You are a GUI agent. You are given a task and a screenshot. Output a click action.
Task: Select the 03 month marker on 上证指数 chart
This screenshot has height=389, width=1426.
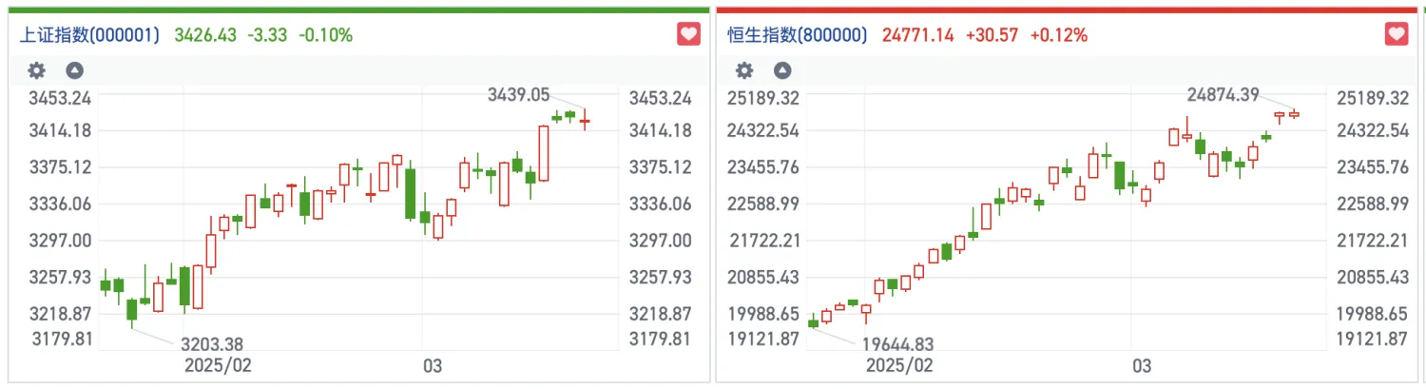433,365
